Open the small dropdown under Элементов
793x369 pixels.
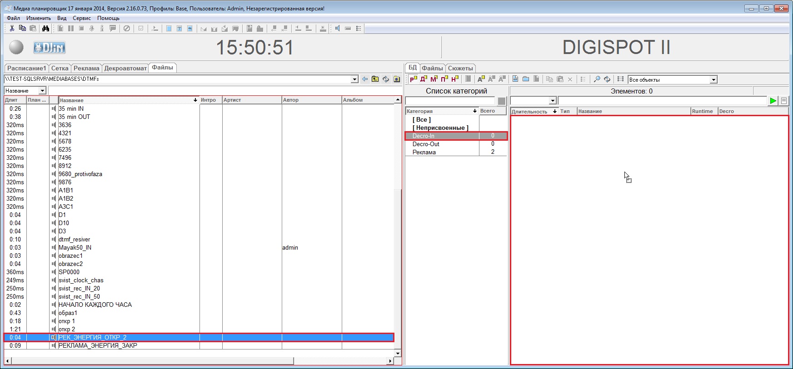[553, 101]
